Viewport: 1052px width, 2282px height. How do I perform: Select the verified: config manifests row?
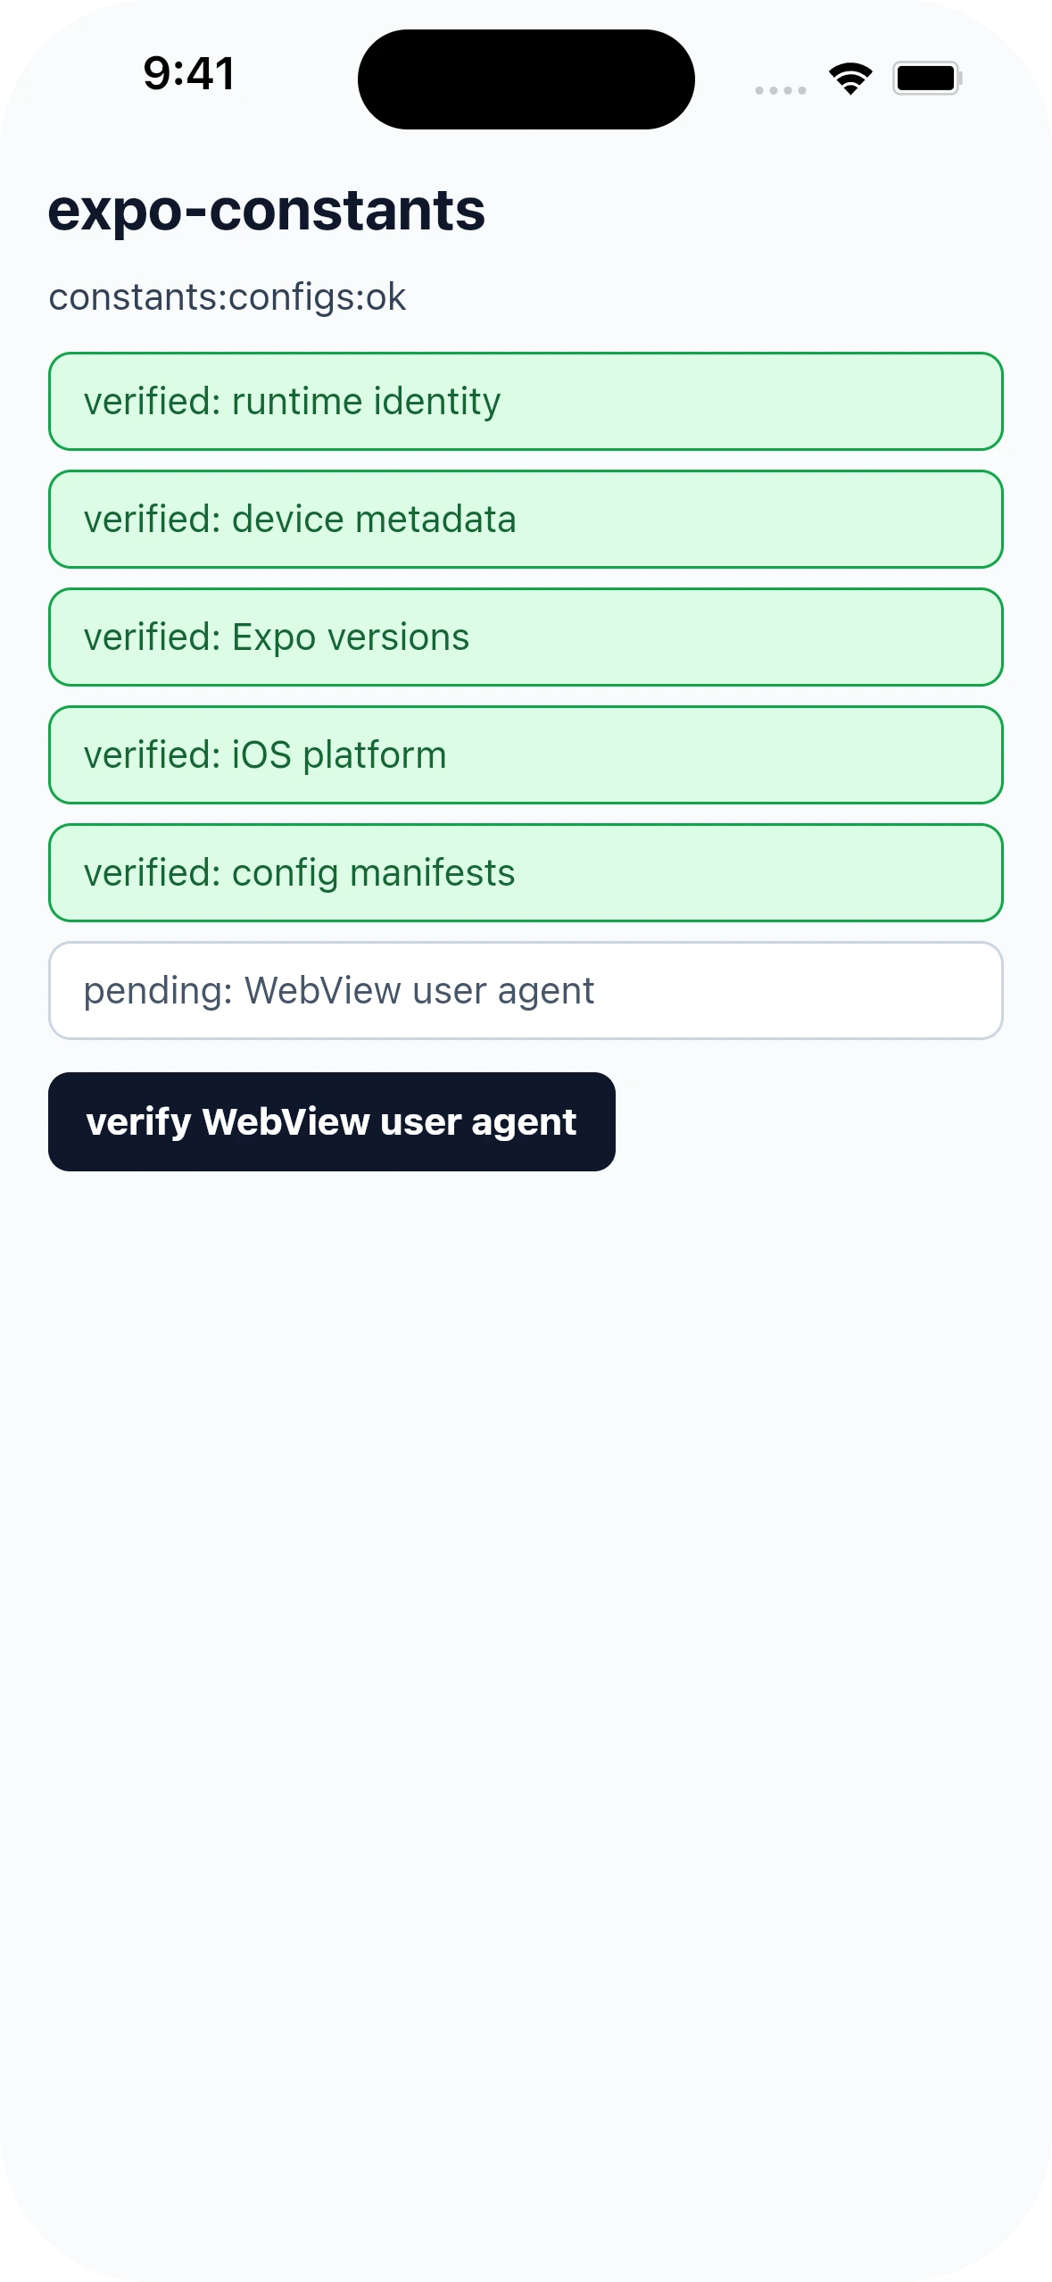click(526, 873)
